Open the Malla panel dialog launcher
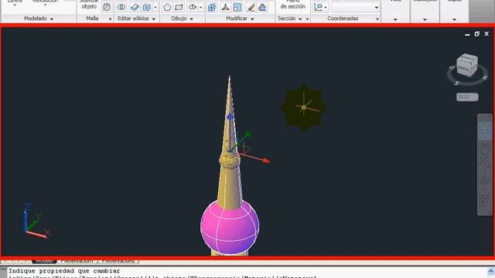495x278 pixels. point(110,19)
